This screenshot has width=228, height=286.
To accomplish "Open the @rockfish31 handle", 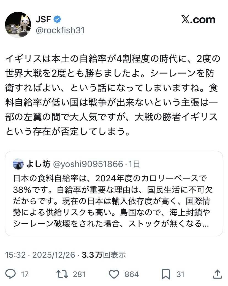I will [60, 30].
